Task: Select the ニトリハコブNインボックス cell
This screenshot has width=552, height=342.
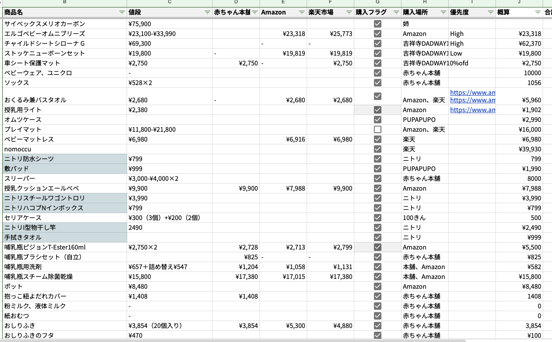Action: [65, 208]
